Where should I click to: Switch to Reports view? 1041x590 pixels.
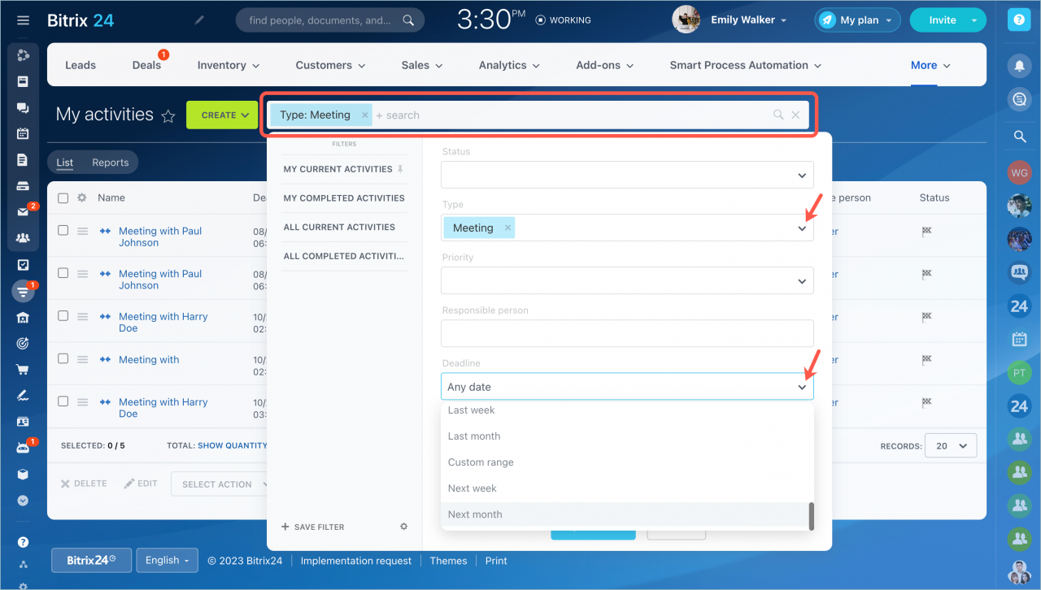pos(111,163)
